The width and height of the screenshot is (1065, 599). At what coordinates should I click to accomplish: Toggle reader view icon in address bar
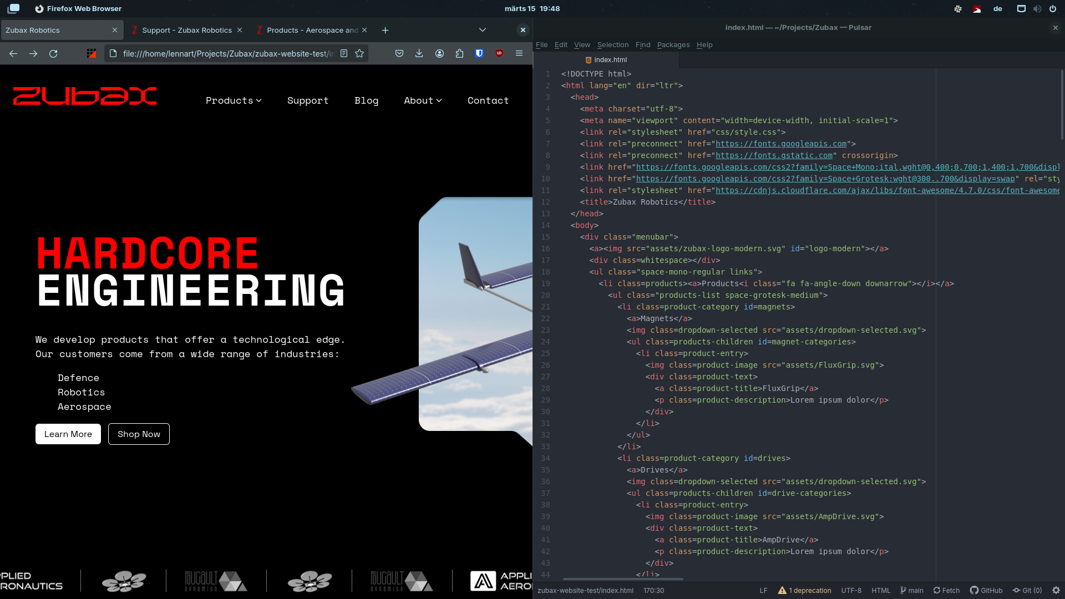344,54
